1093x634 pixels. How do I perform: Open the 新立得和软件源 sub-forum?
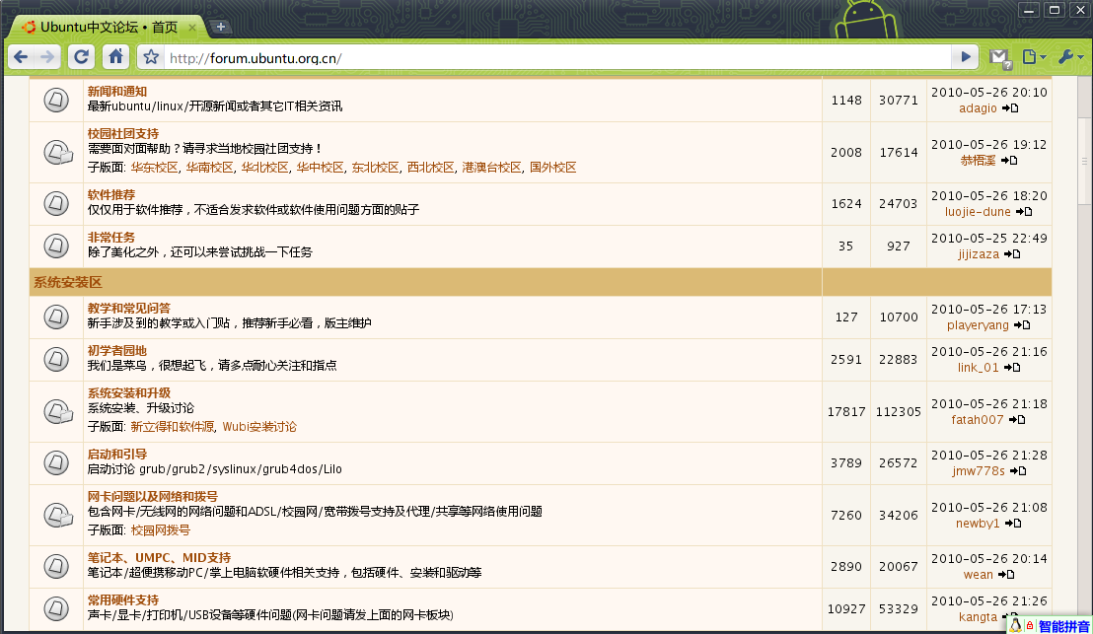(173, 426)
